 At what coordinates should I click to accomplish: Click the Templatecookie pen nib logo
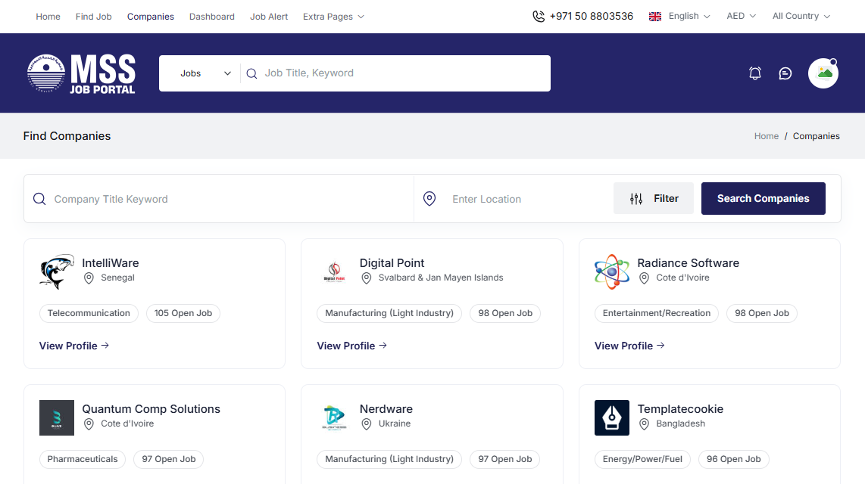[612, 417]
